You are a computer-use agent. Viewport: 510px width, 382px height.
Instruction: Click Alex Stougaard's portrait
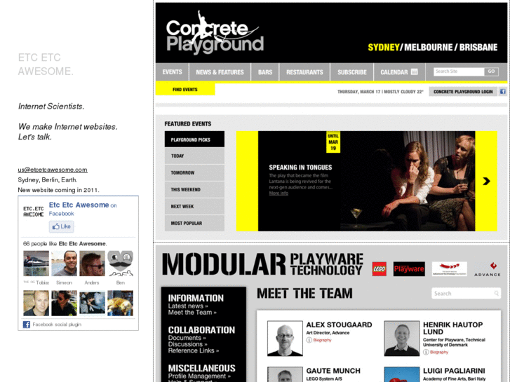(285, 339)
